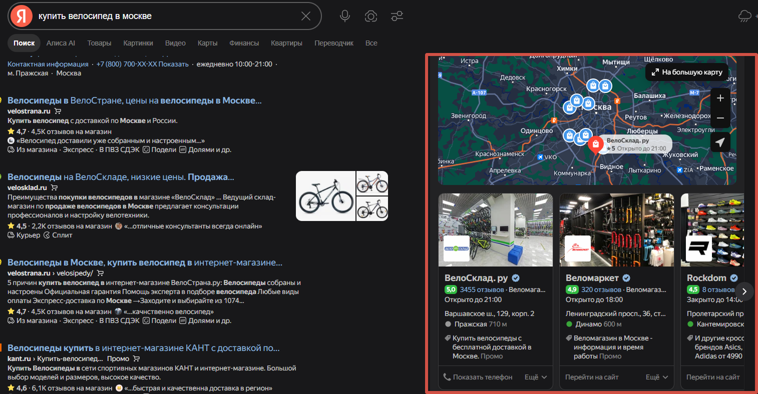Click the Веломаркет card title
Image resolution: width=758 pixels, height=394 pixels.
[592, 278]
